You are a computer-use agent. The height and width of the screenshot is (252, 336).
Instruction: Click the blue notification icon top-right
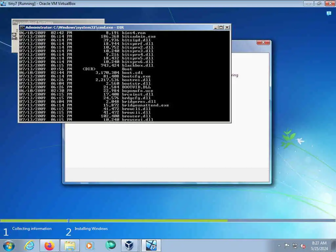[x=329, y=13]
